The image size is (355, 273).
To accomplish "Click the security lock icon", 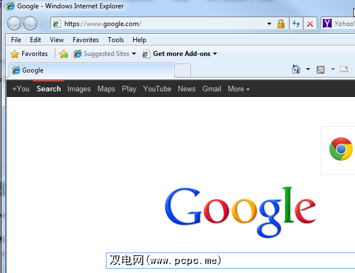I will [281, 23].
